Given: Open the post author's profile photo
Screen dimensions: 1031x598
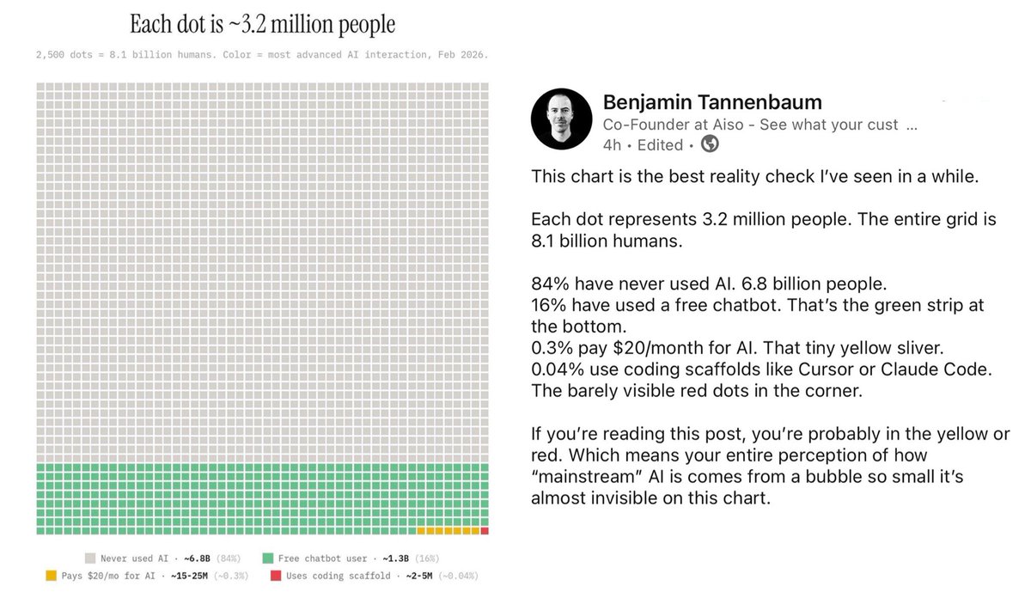Looking at the screenshot, I should click(x=560, y=118).
